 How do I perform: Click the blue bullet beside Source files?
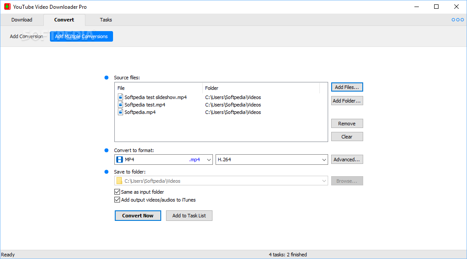click(x=106, y=78)
